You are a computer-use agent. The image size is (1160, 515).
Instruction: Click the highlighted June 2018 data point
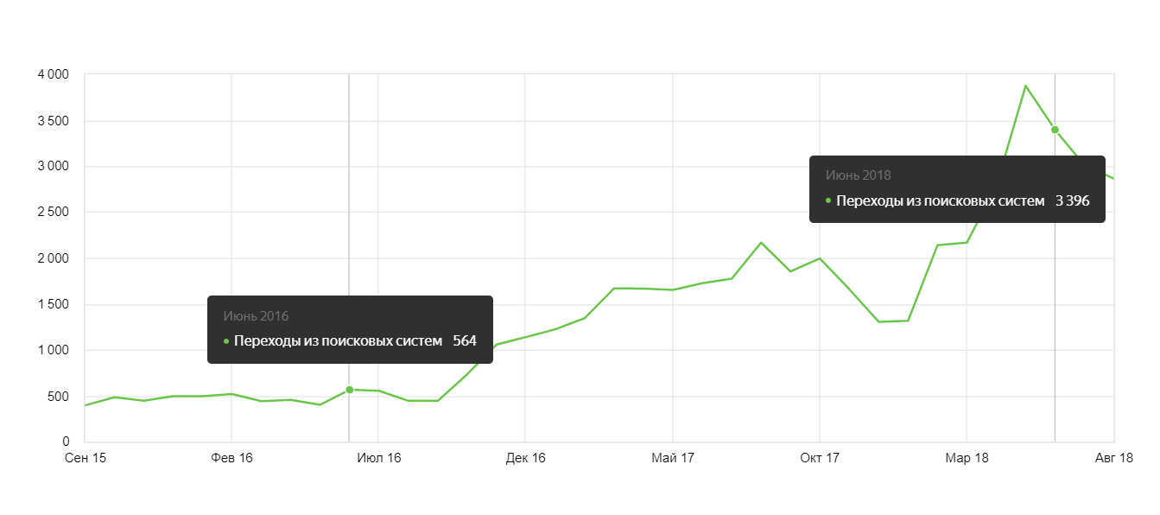[1055, 130]
